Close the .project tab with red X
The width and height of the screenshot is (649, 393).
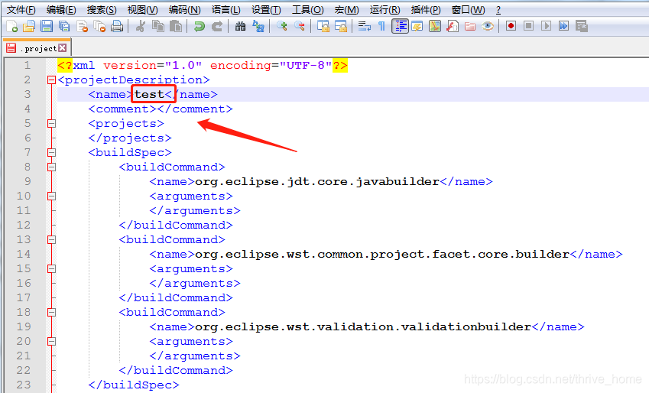[x=63, y=48]
